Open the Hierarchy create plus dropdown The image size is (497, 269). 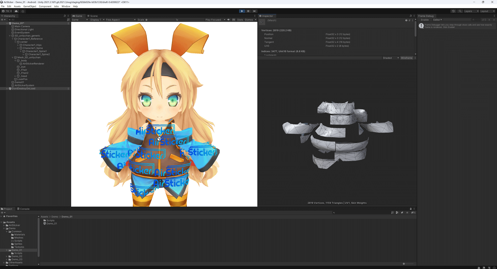[x=3, y=20]
